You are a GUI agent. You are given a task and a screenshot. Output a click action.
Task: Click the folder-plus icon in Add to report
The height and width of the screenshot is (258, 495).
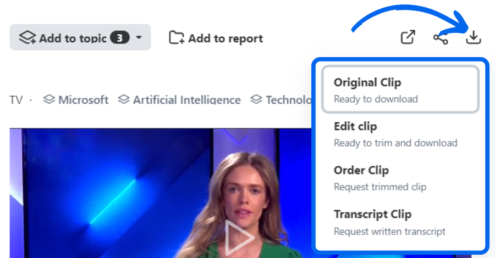[177, 38]
